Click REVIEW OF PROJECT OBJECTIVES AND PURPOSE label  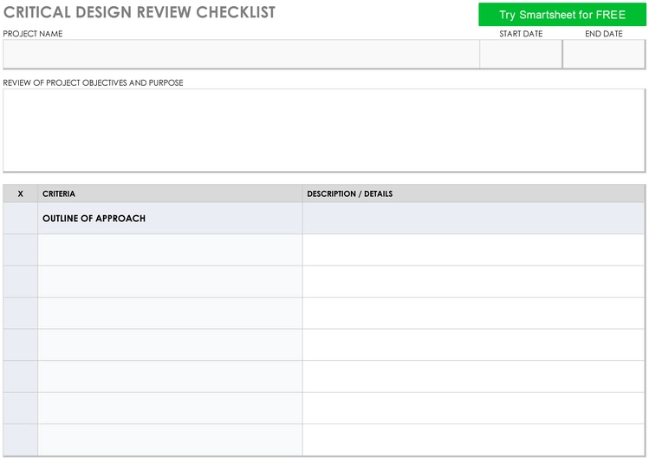[93, 82]
